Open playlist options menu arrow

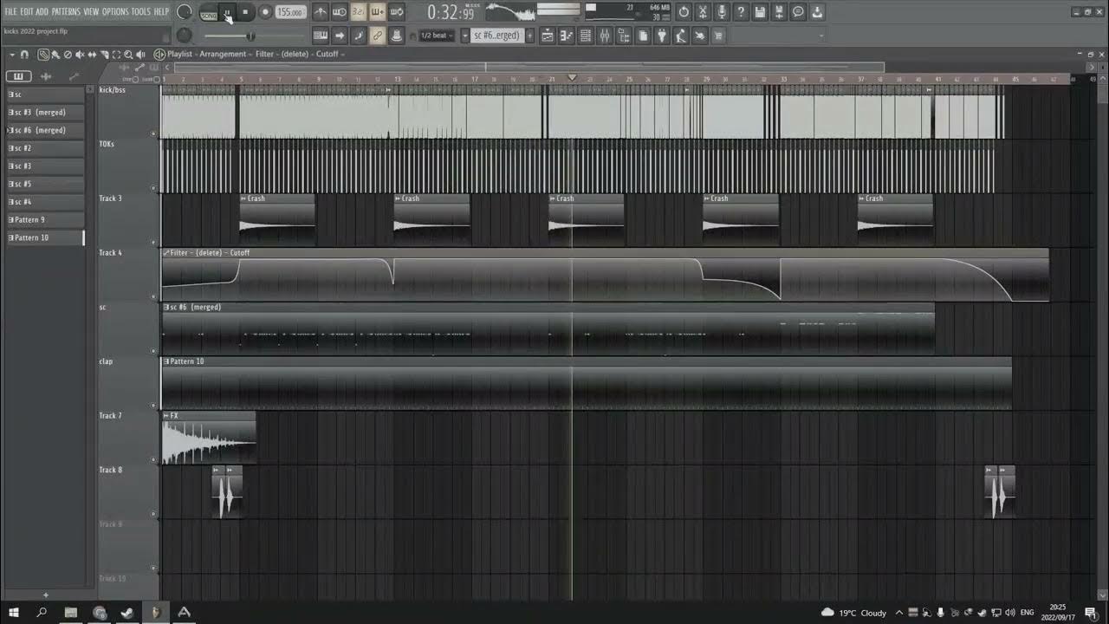(x=12, y=55)
